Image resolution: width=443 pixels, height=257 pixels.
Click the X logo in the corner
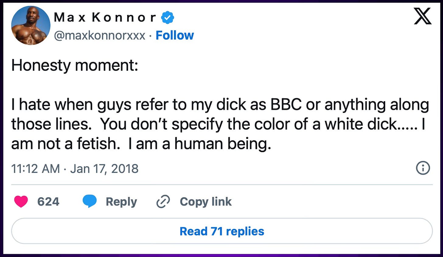click(423, 16)
